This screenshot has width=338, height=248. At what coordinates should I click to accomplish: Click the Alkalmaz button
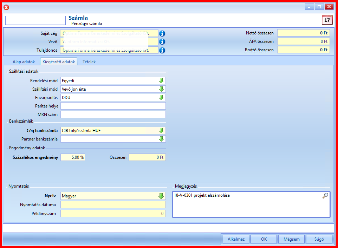pyautogui.click(x=236, y=239)
